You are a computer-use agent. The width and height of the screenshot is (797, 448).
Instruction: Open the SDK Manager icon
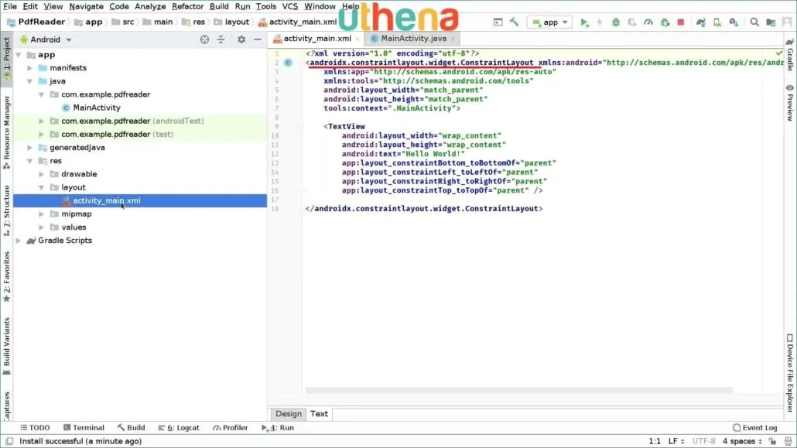(734, 22)
